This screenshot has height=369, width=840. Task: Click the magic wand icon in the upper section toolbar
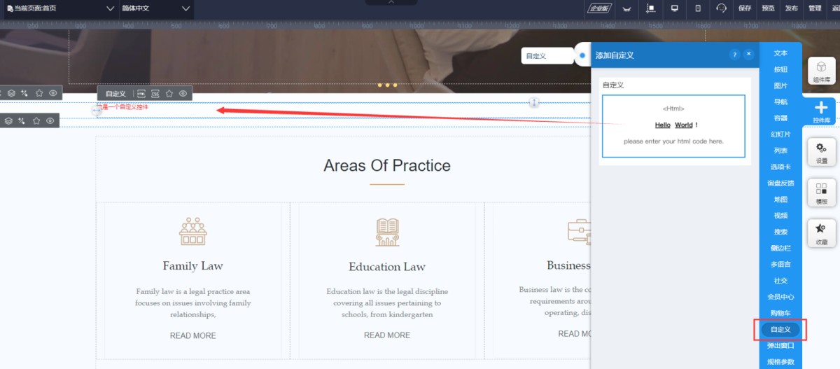tap(24, 92)
